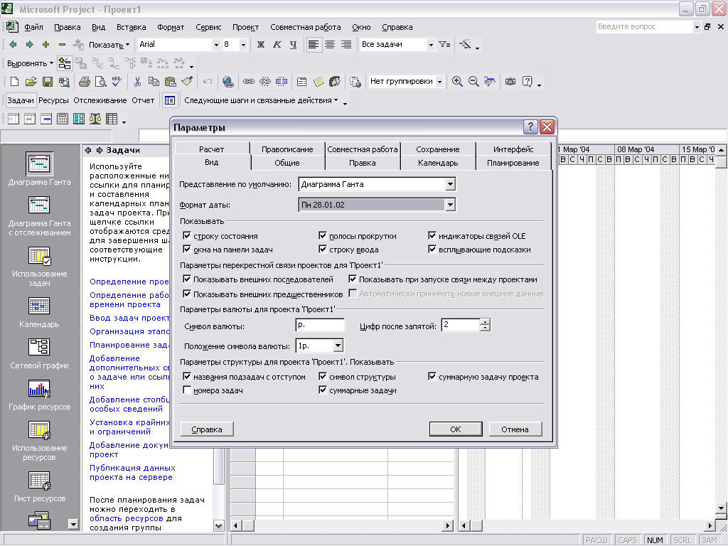Open Календарь view in sidebar
The height and width of the screenshot is (546, 728).
[x=40, y=313]
